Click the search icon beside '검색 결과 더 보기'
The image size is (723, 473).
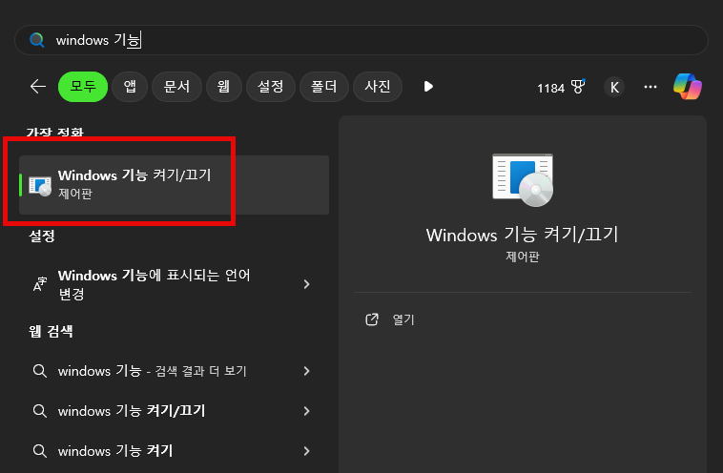coord(40,371)
